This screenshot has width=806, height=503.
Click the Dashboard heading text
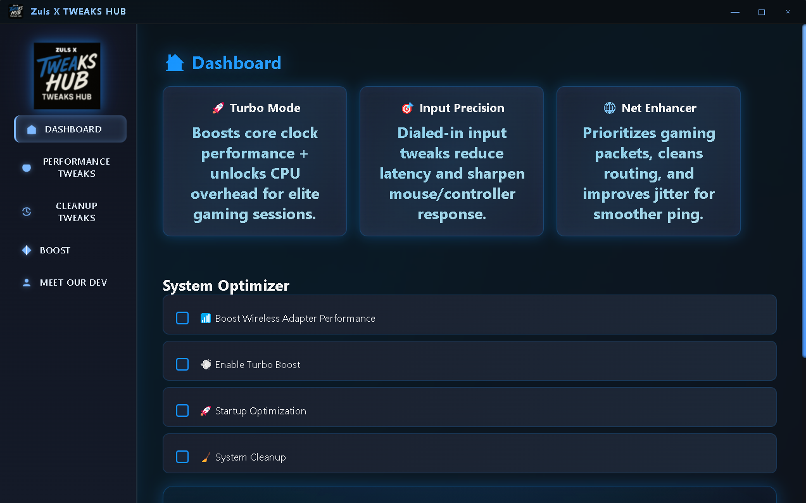pyautogui.click(x=237, y=63)
